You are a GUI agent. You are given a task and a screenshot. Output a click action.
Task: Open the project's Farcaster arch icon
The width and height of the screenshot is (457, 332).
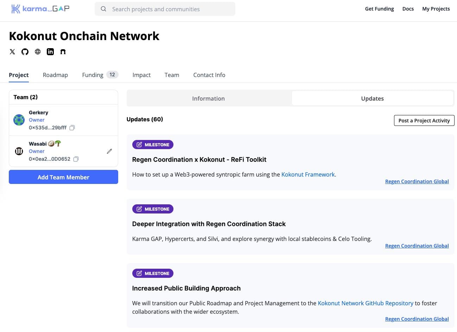pos(63,52)
